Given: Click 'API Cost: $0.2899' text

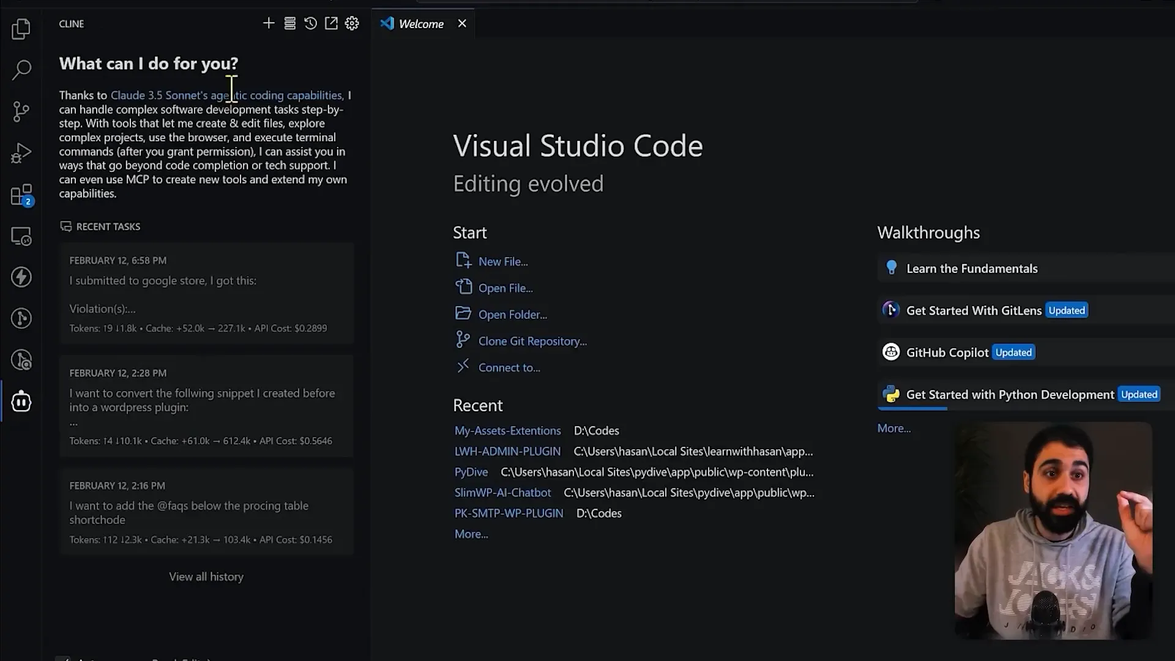Looking at the screenshot, I should pos(291,329).
